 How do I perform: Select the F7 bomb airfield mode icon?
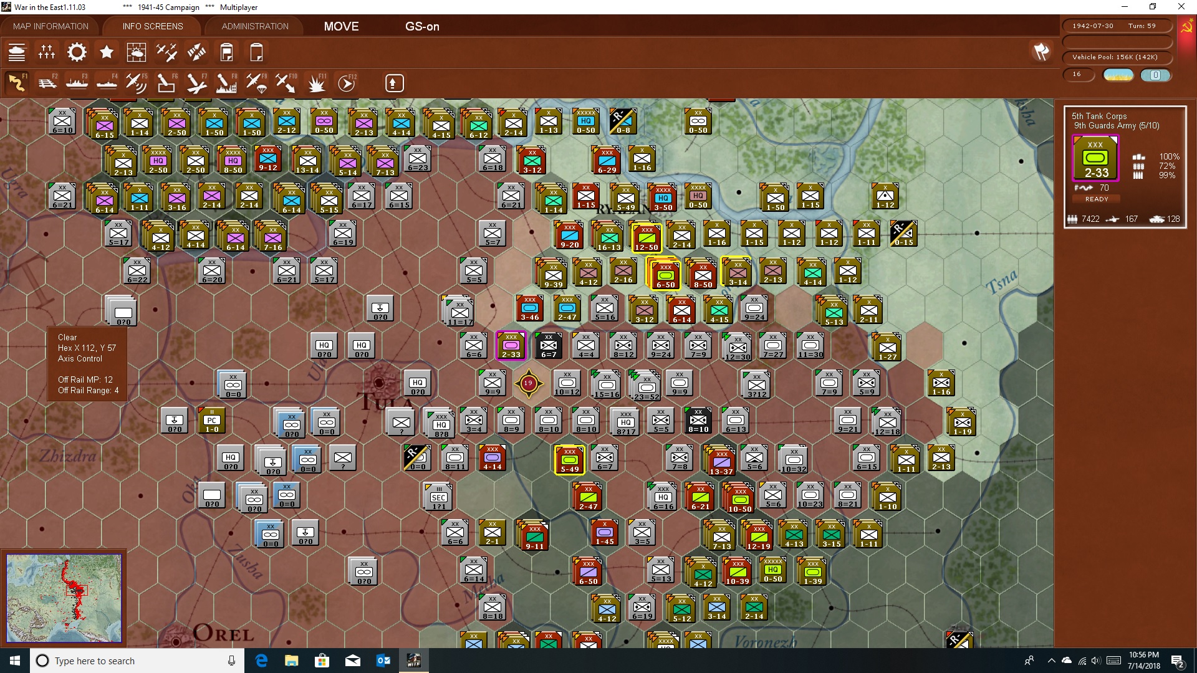[x=196, y=83]
